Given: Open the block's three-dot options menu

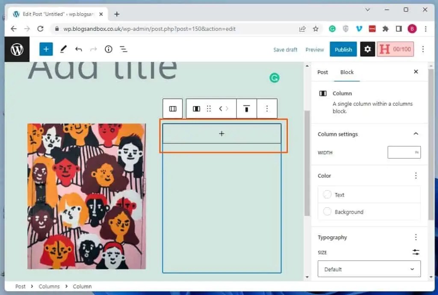Looking at the screenshot, I should point(267,108).
